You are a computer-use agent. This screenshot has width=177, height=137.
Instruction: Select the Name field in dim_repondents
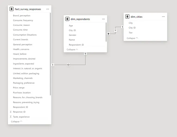coord(72,40)
